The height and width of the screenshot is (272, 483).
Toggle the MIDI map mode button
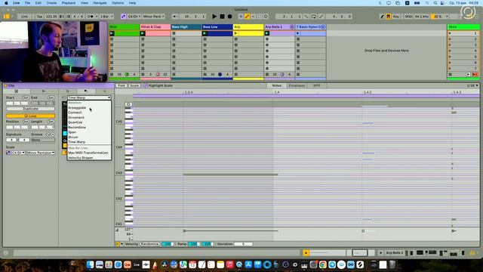(409, 17)
